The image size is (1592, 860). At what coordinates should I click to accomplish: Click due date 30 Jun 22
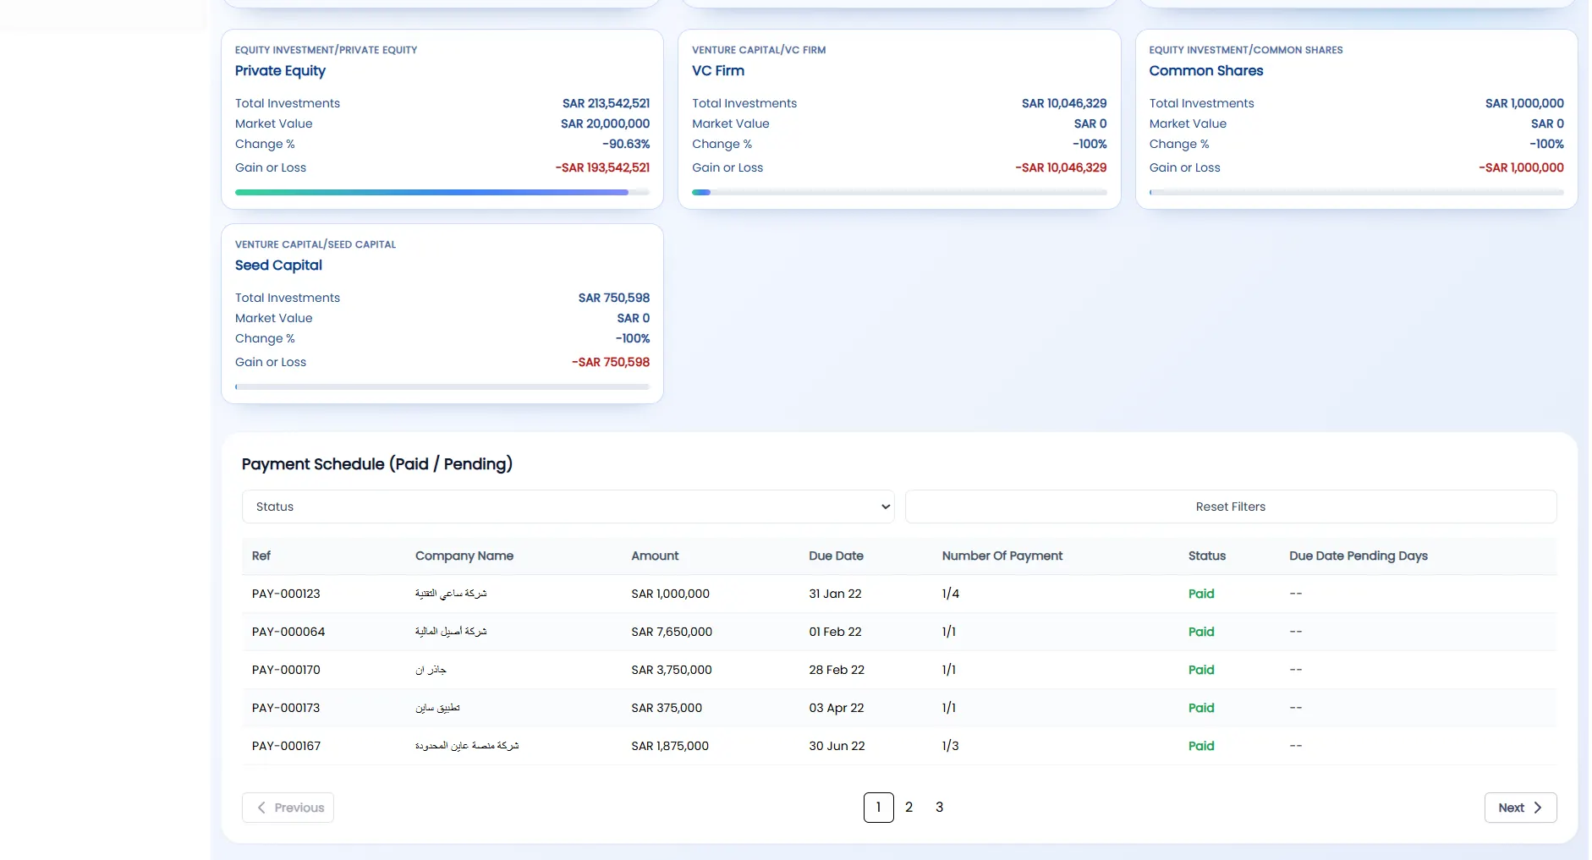[837, 746]
